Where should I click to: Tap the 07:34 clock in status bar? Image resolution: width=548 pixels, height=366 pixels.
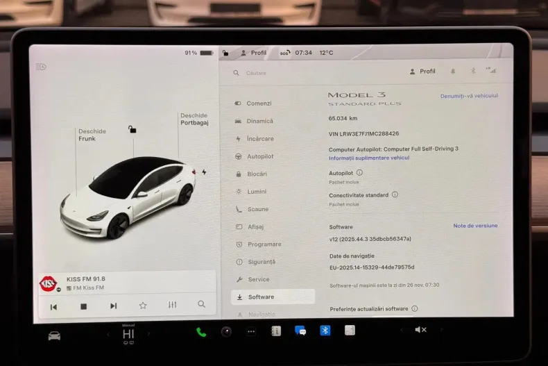[x=303, y=53]
